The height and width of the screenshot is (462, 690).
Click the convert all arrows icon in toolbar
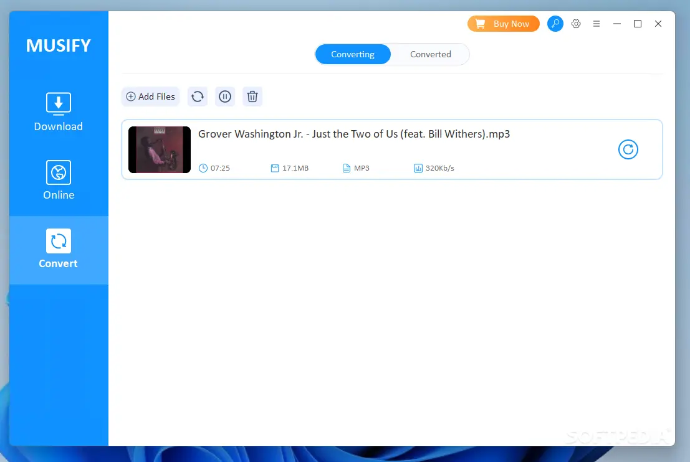coord(198,97)
